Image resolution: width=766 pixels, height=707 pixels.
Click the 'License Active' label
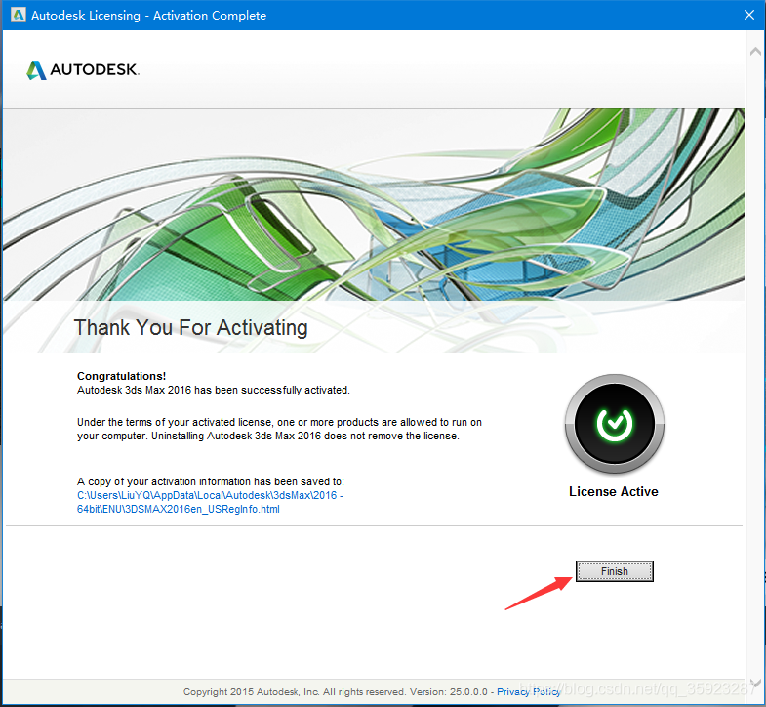coord(614,492)
